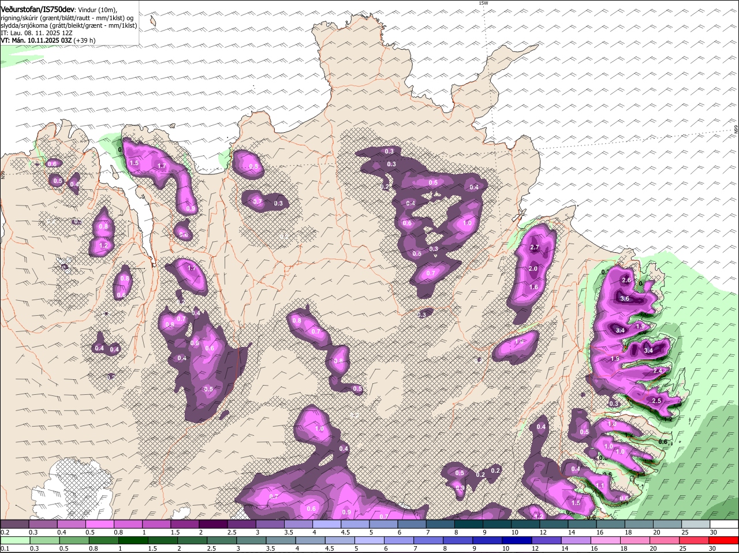The height and width of the screenshot is (553, 739).
Task: Click the Veðurstofan/IS750dev title text
Action: coord(38,9)
